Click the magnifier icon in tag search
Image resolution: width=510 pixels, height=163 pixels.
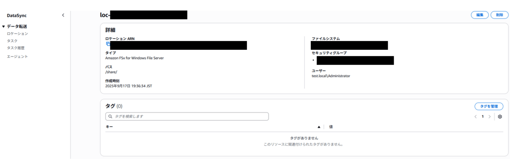(110, 116)
